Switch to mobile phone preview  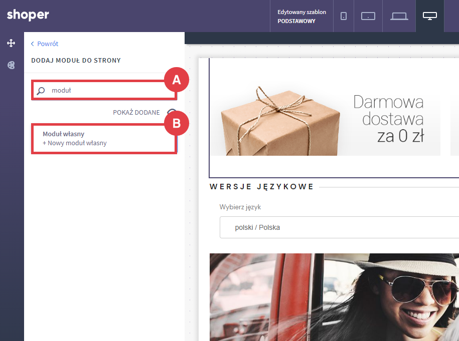click(x=344, y=16)
